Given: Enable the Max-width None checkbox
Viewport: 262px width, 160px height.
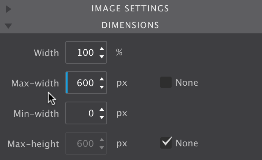Looking at the screenshot, I should point(166,82).
